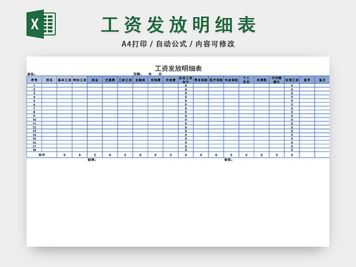
Task: Select the 失业保险 column header
Action: pyautogui.click(x=231, y=80)
